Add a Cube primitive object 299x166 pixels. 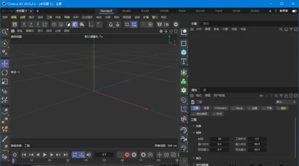(184, 52)
